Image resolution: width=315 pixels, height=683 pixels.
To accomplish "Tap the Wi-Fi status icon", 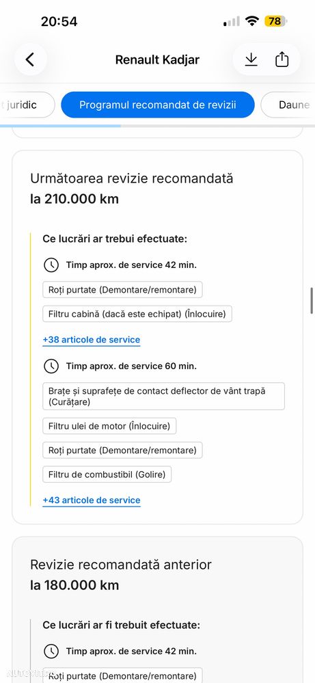I will [252, 21].
